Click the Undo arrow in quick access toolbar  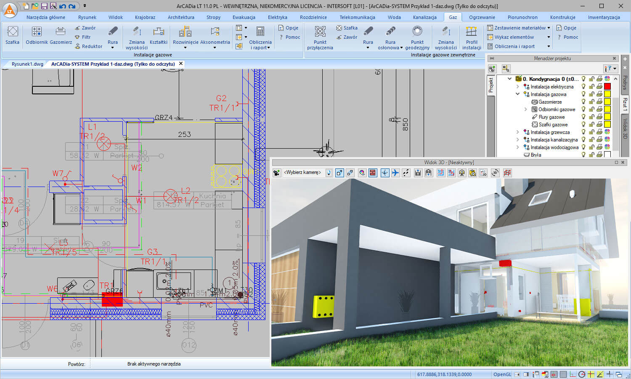pyautogui.click(x=63, y=6)
